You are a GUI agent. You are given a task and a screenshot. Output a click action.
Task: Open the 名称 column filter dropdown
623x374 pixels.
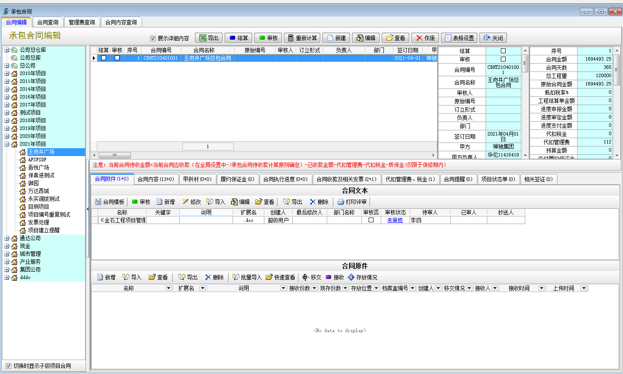click(x=170, y=288)
